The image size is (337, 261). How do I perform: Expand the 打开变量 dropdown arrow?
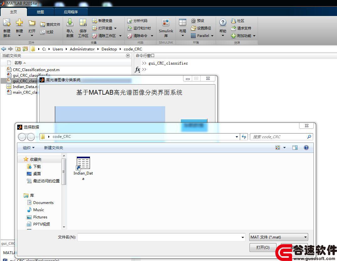[x=115, y=28]
